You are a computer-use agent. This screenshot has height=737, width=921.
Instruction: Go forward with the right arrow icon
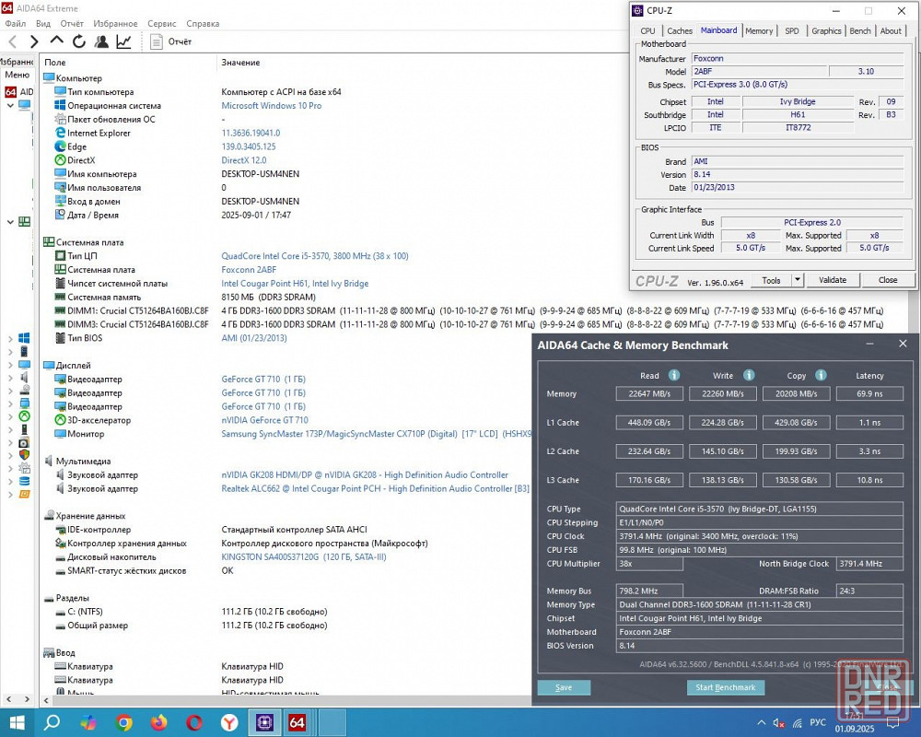[x=34, y=41]
